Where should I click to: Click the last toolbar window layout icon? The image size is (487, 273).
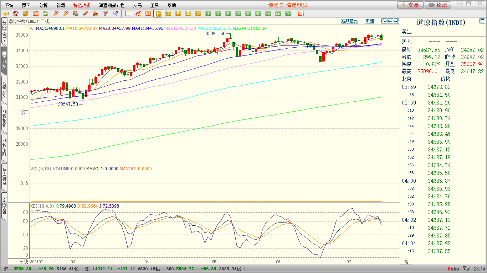[x=301, y=14]
